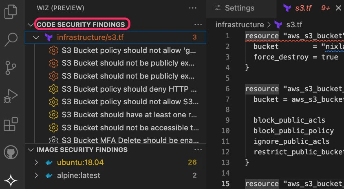The height and width of the screenshot is (189, 344).
Task: Collapse the infrastructure/s3.tf tree node
Action: tap(36, 37)
